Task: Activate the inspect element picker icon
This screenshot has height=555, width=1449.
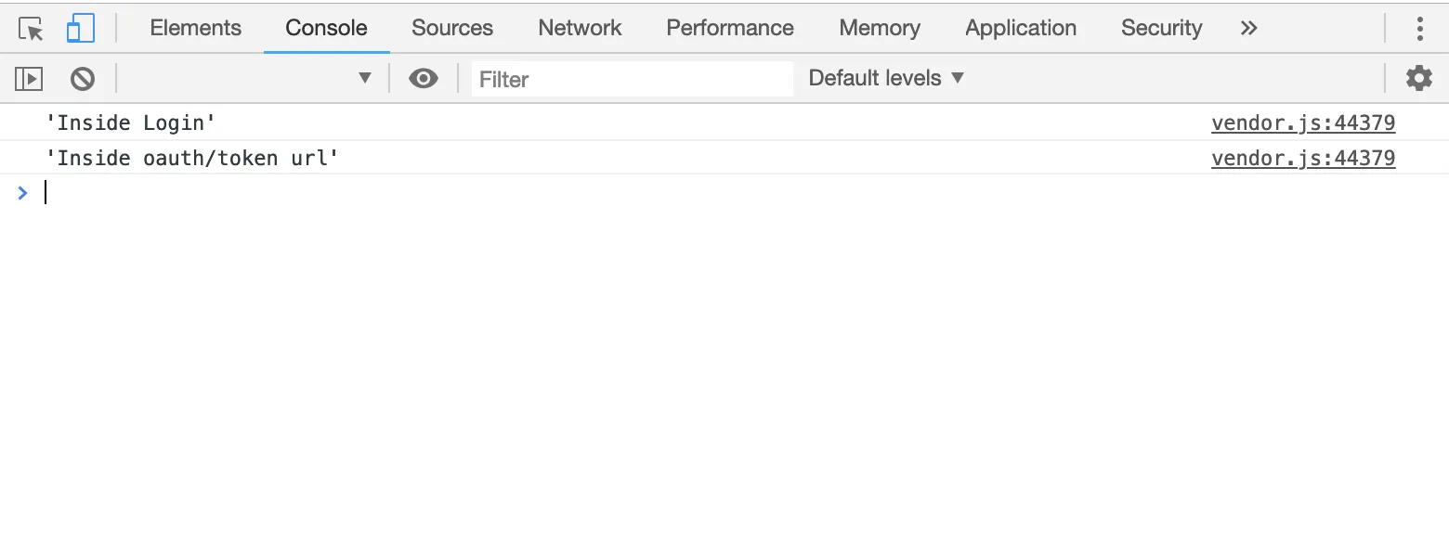Action: pos(32,29)
